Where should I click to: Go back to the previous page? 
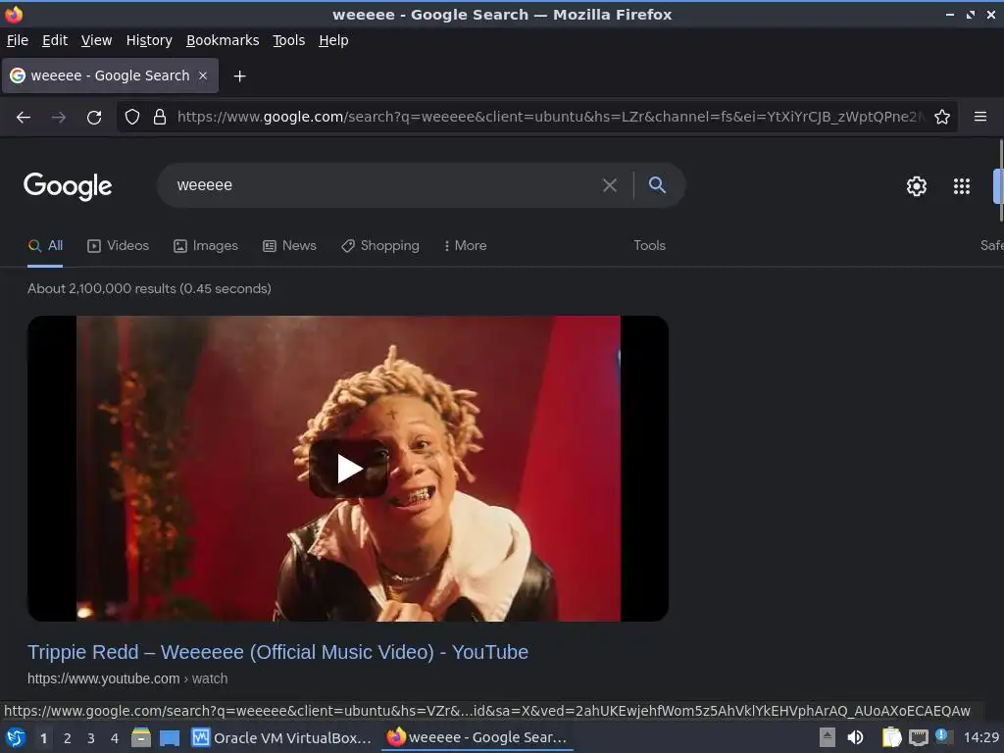pos(24,118)
